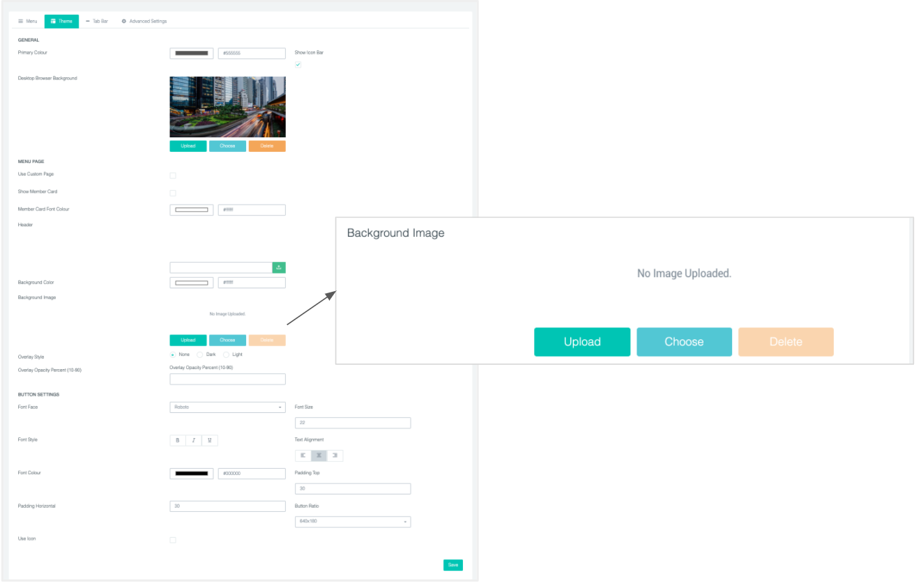Viewport: 923px width, 585px height.
Task: Enable the Use Custom Page checkbox
Action: pyautogui.click(x=173, y=175)
